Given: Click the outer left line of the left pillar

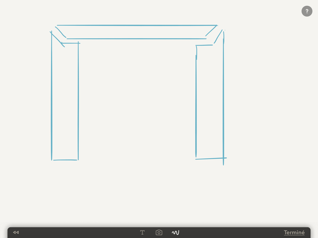Looking at the screenshot, I should pyautogui.click(x=52, y=100).
